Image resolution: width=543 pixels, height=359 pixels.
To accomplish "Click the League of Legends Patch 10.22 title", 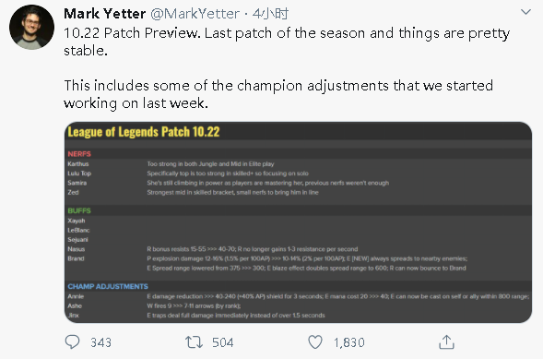I will coord(144,132).
